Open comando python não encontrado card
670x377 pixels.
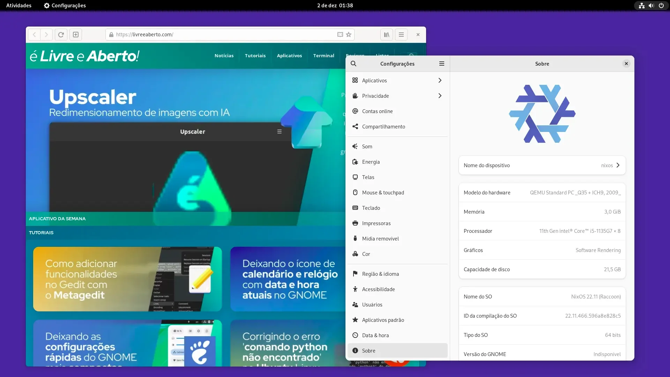tap(288, 343)
